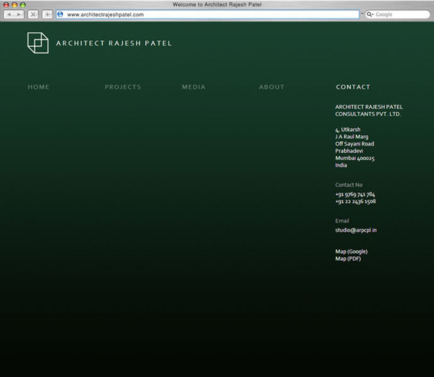
Task: Click the Contact No label
Action: [x=349, y=185]
